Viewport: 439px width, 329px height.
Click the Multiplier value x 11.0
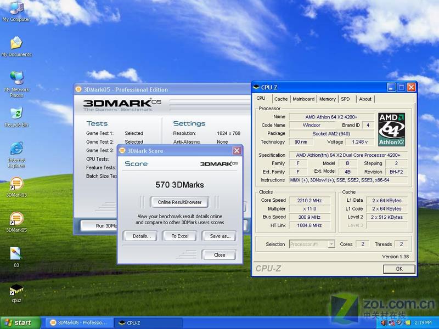click(309, 209)
